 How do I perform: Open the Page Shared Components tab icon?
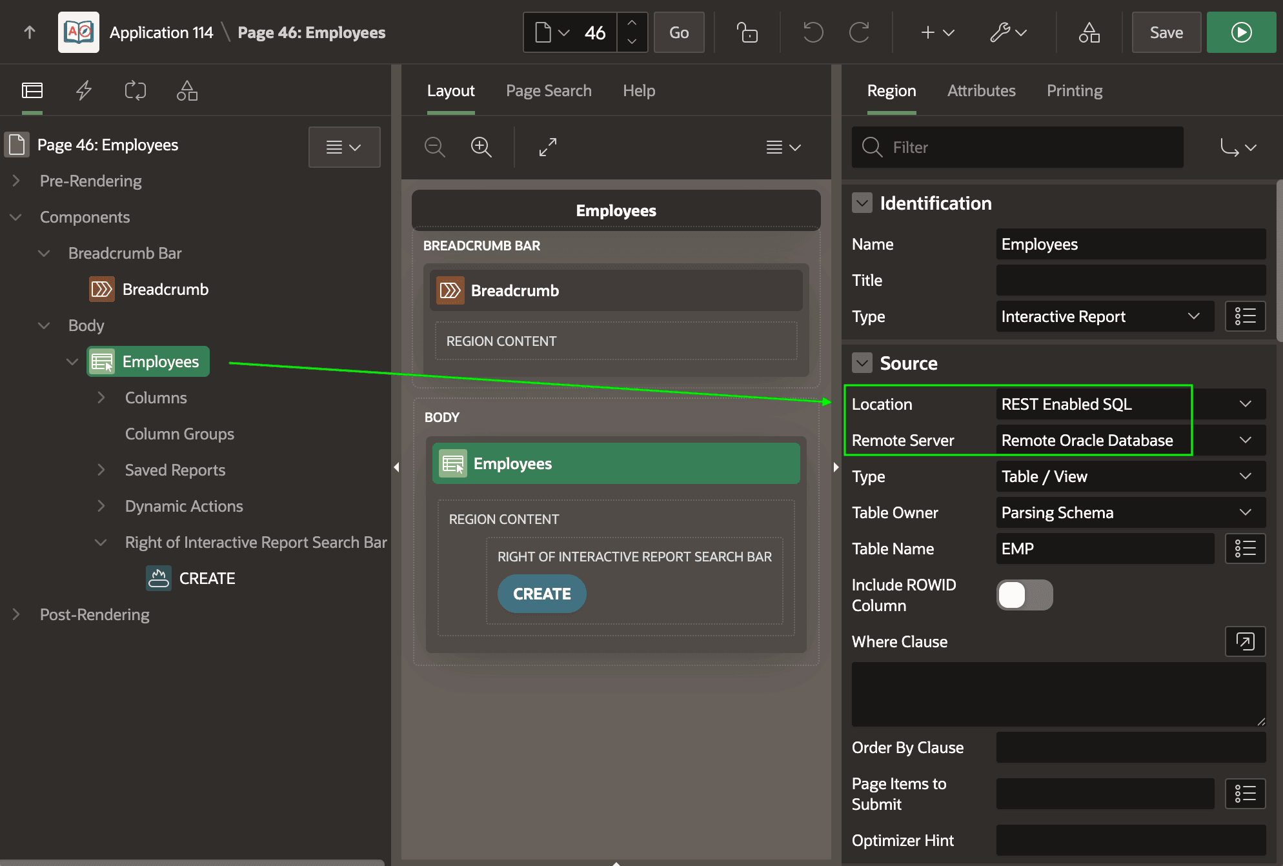click(187, 90)
